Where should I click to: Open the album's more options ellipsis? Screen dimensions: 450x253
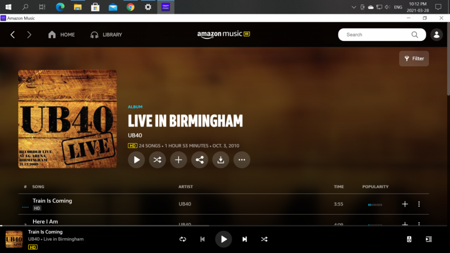242,160
